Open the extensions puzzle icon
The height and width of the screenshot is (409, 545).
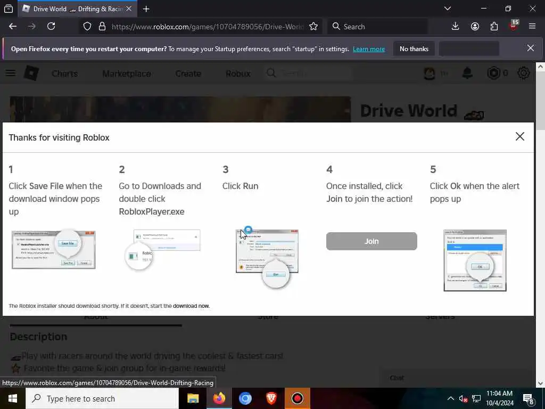[494, 27]
